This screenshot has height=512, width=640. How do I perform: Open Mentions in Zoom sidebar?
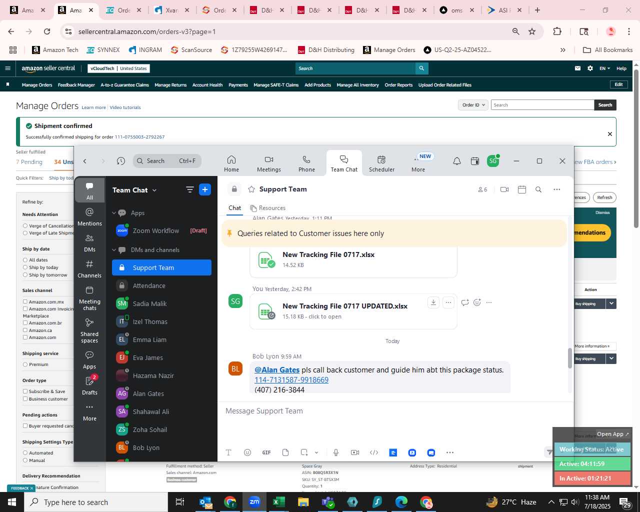click(89, 216)
